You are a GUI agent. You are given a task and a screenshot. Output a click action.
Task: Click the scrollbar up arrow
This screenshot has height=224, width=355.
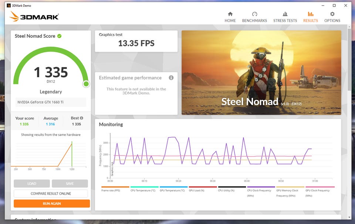(349, 27)
